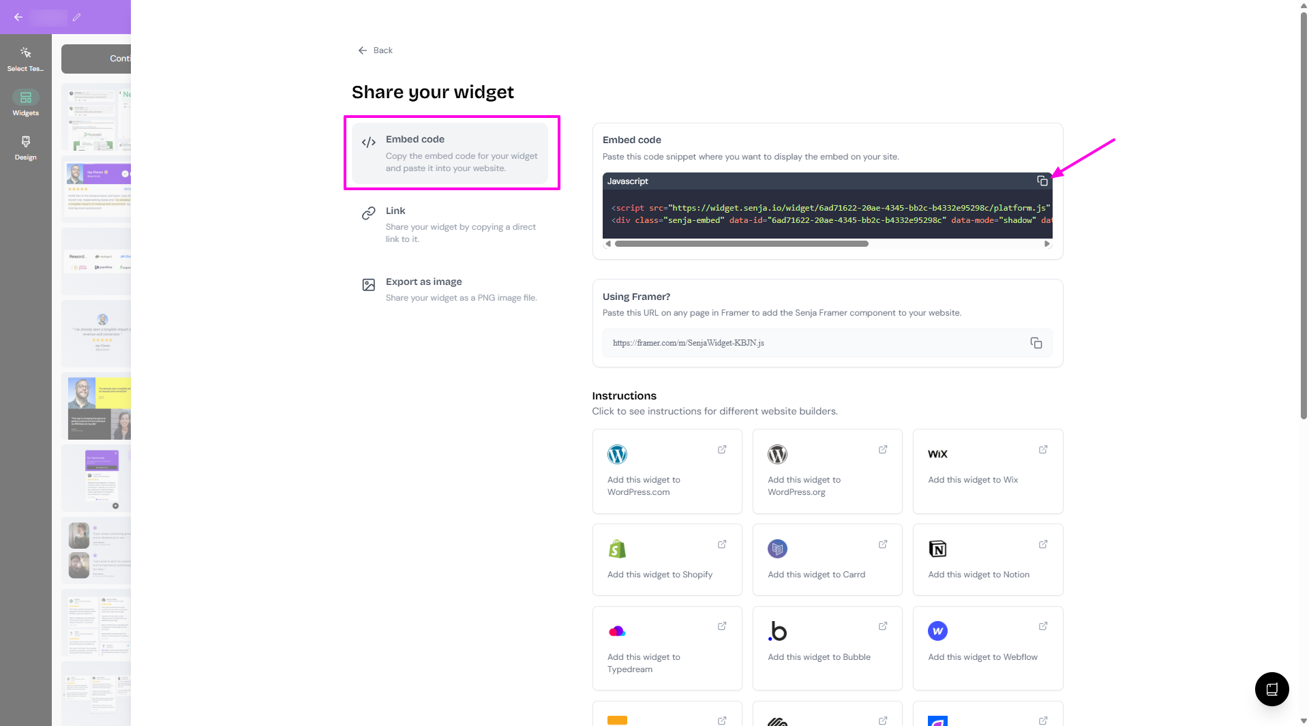Open the Design sidebar section
1309x726 pixels.
point(25,147)
